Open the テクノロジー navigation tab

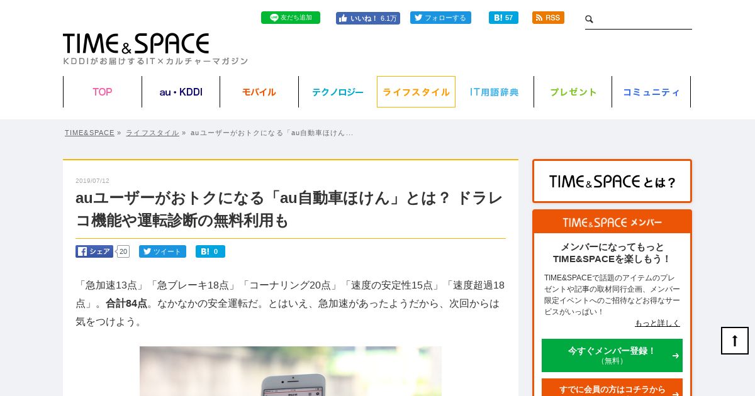(338, 92)
